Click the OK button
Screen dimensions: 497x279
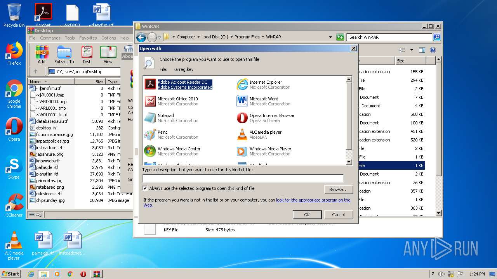(x=307, y=215)
